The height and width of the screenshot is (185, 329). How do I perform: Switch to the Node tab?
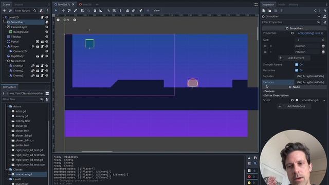281,5
